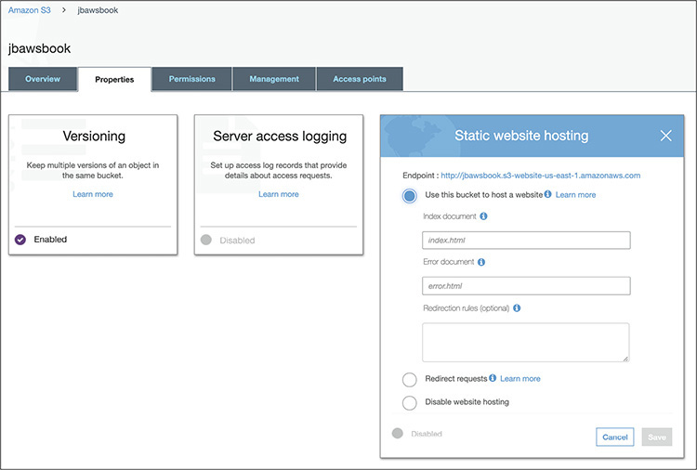Image resolution: width=697 pixels, height=470 pixels.
Task: Close the Static website hosting panel
Action: click(665, 136)
